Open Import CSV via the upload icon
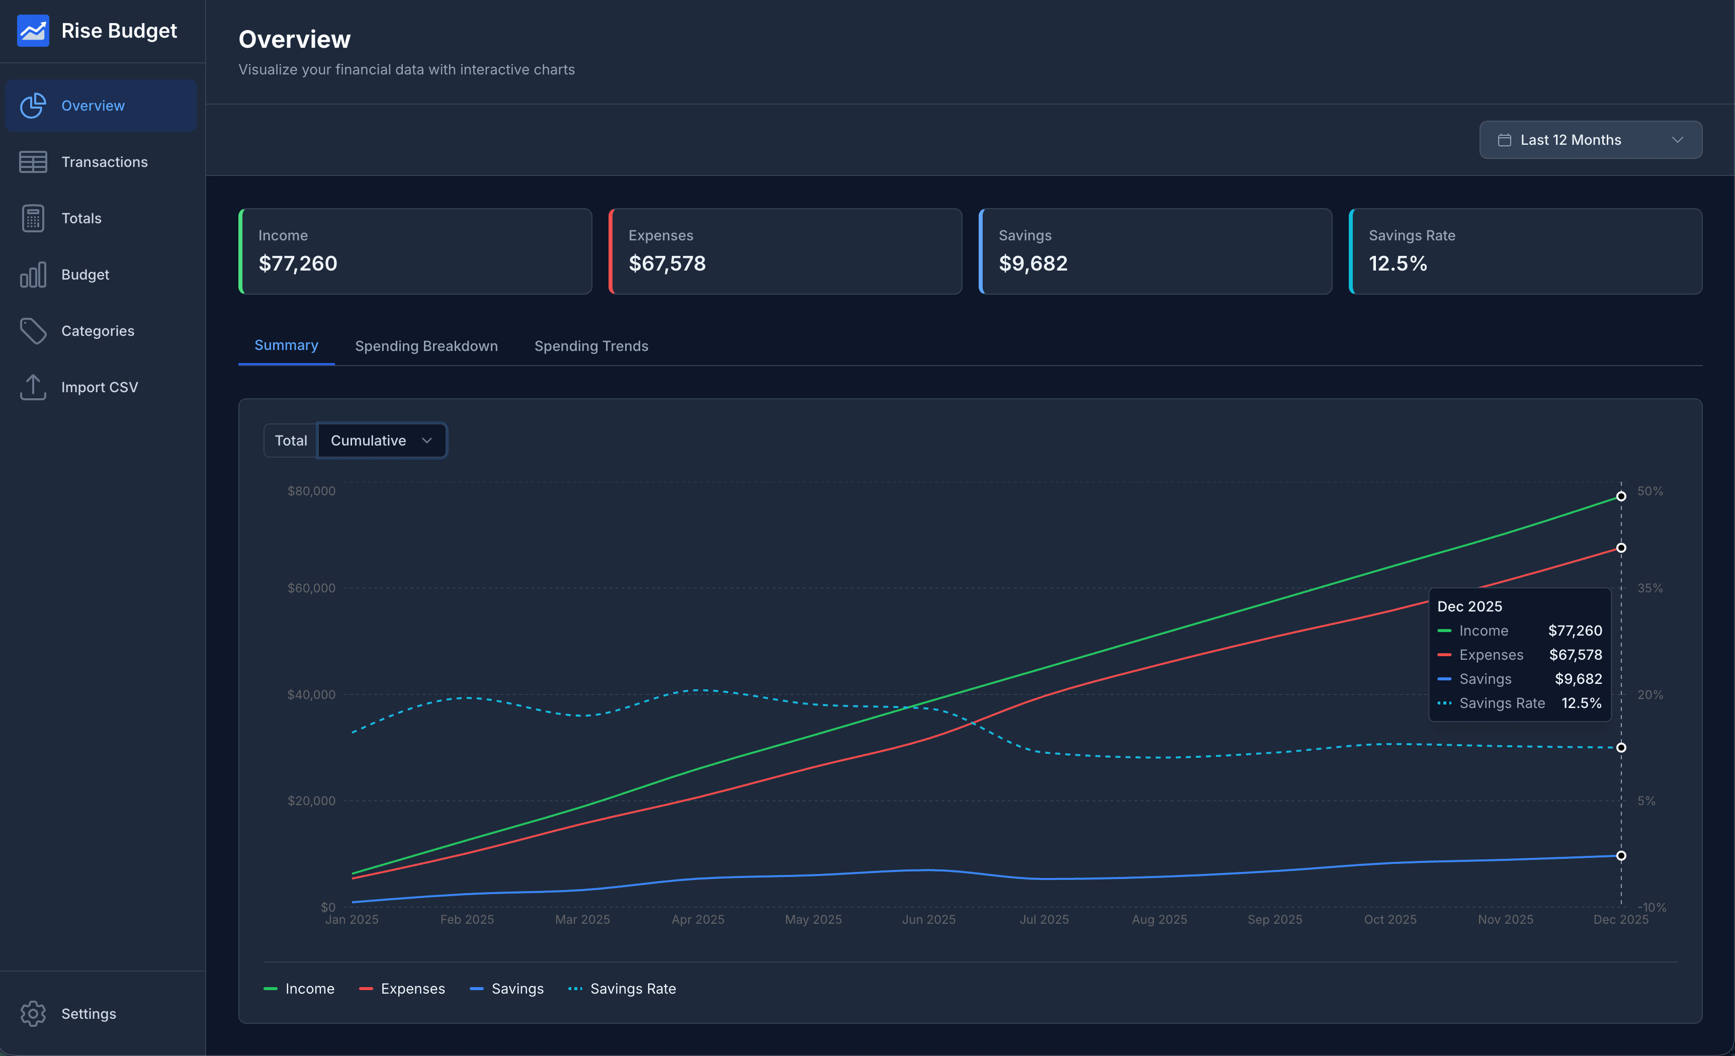This screenshot has width=1735, height=1056. click(x=33, y=387)
